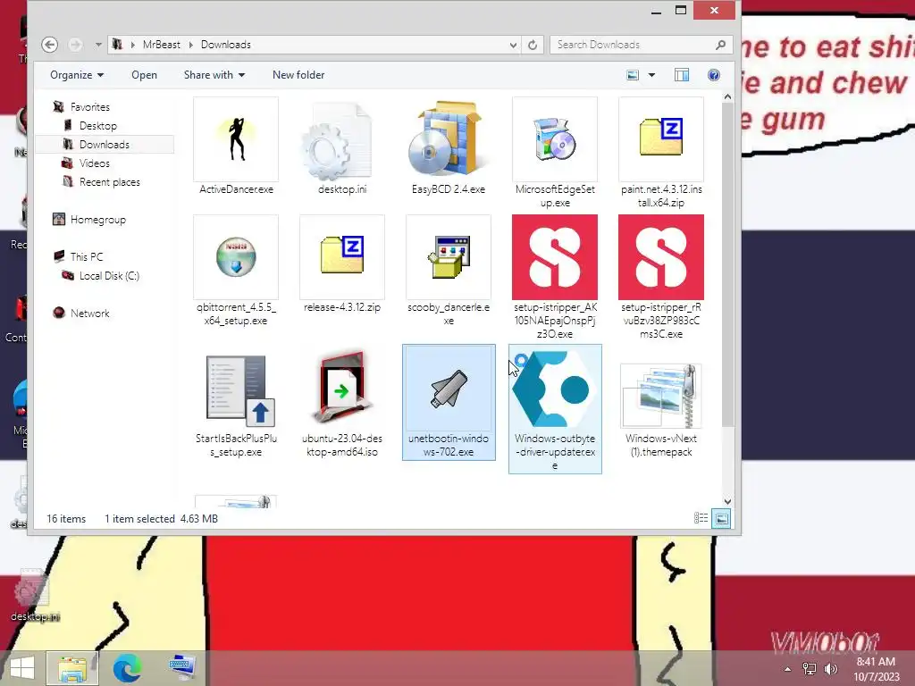The image size is (915, 686).
Task: Open File Explorer from the taskbar
Action: tap(71, 668)
